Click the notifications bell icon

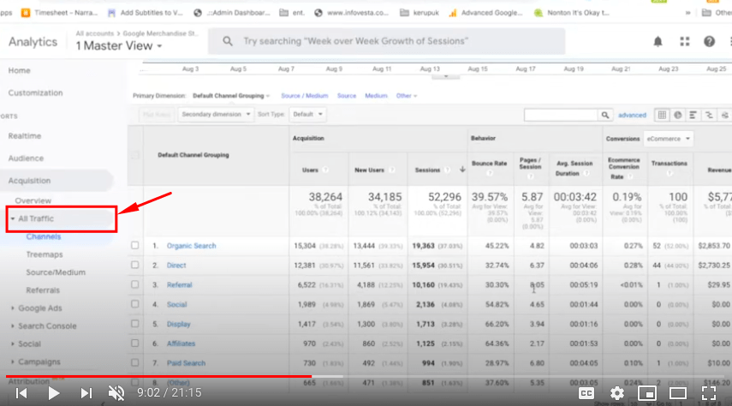(x=658, y=41)
